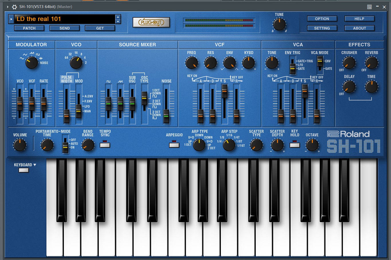Screen dimensions: 391x260
Task: Click the delay TIME knob
Action: [372, 87]
